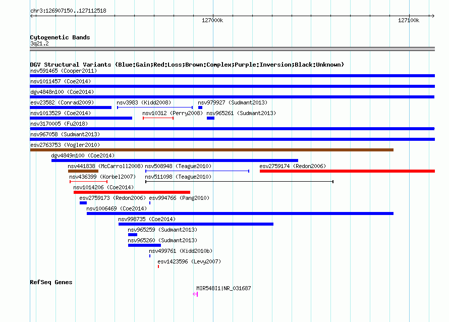Screen dimensions: 449x322
Task: Click esv23582 (Conrad2009) variant label
Action: [62, 102]
